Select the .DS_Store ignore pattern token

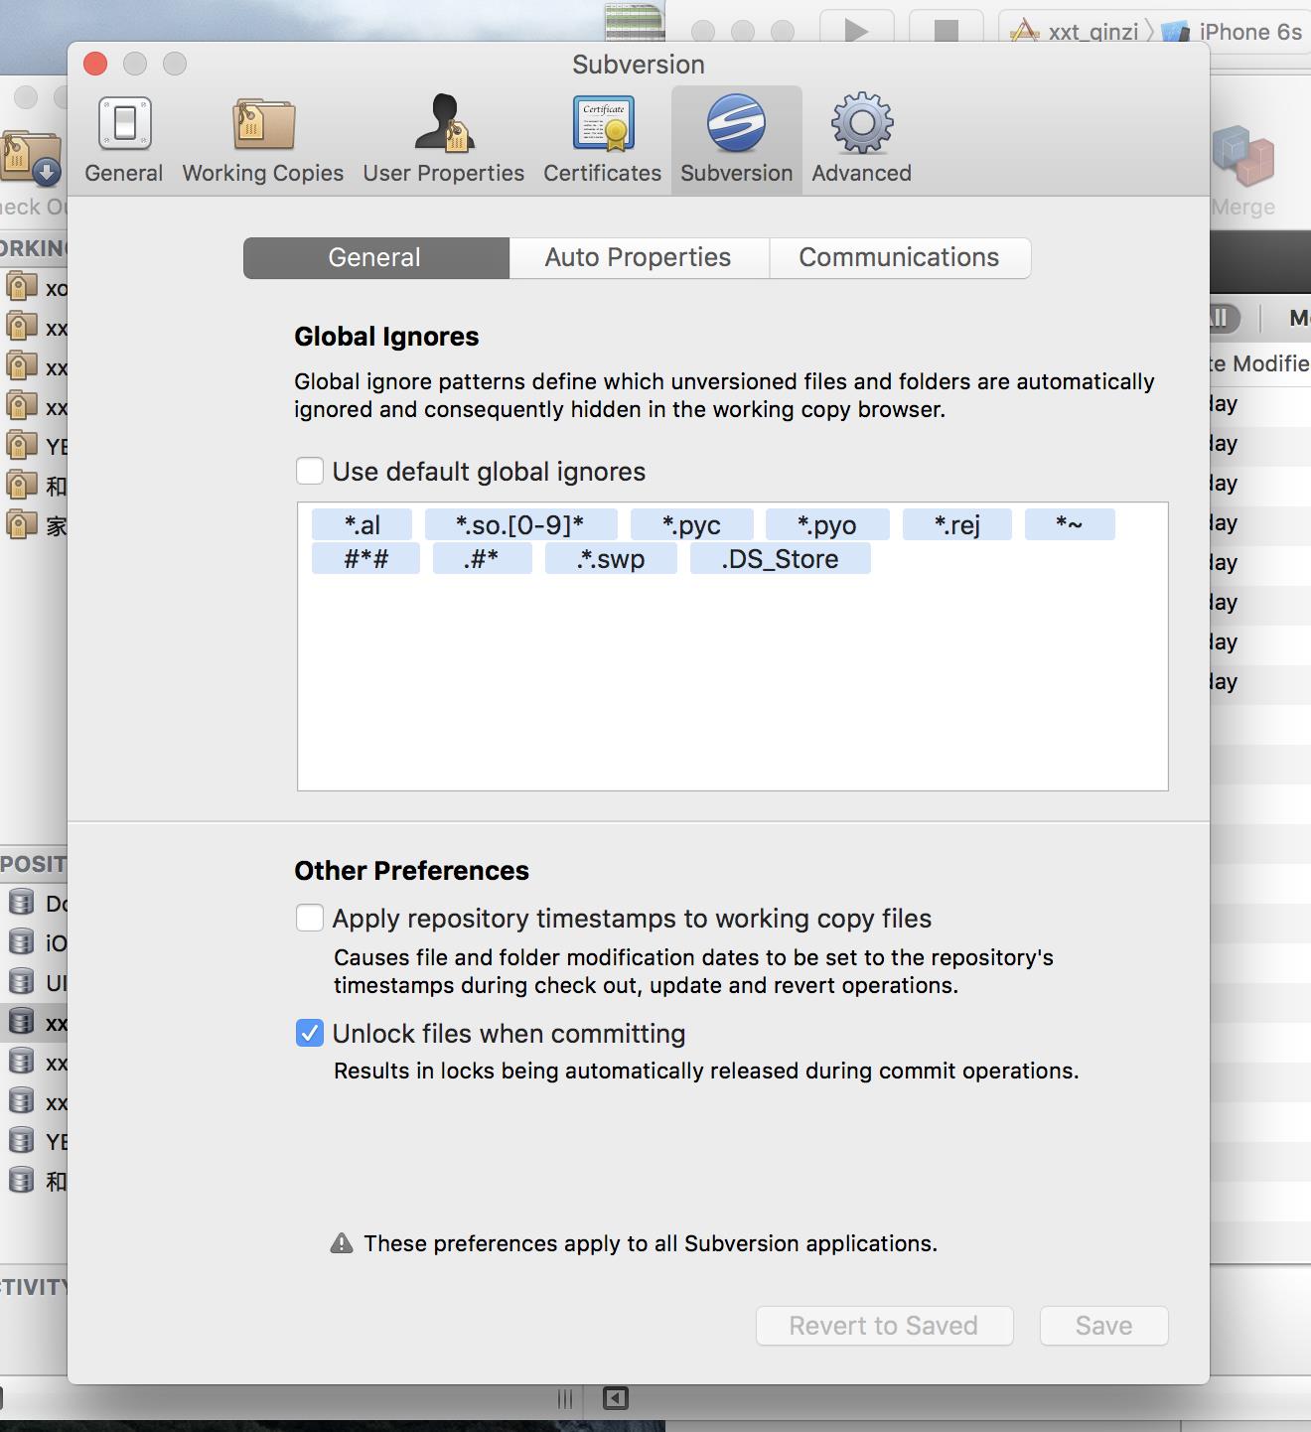(x=780, y=558)
